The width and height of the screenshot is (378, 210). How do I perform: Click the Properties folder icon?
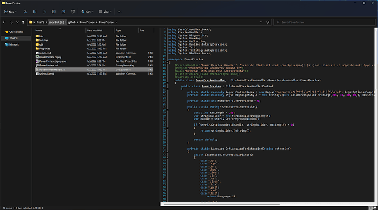pyautogui.click(x=37, y=48)
